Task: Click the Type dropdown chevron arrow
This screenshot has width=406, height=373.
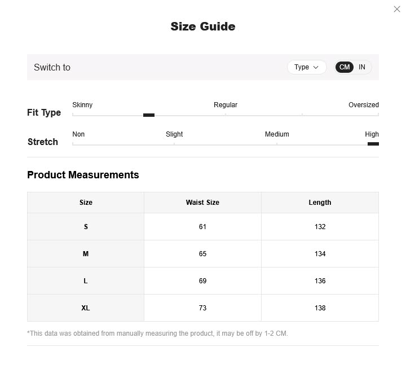Action: (x=316, y=67)
